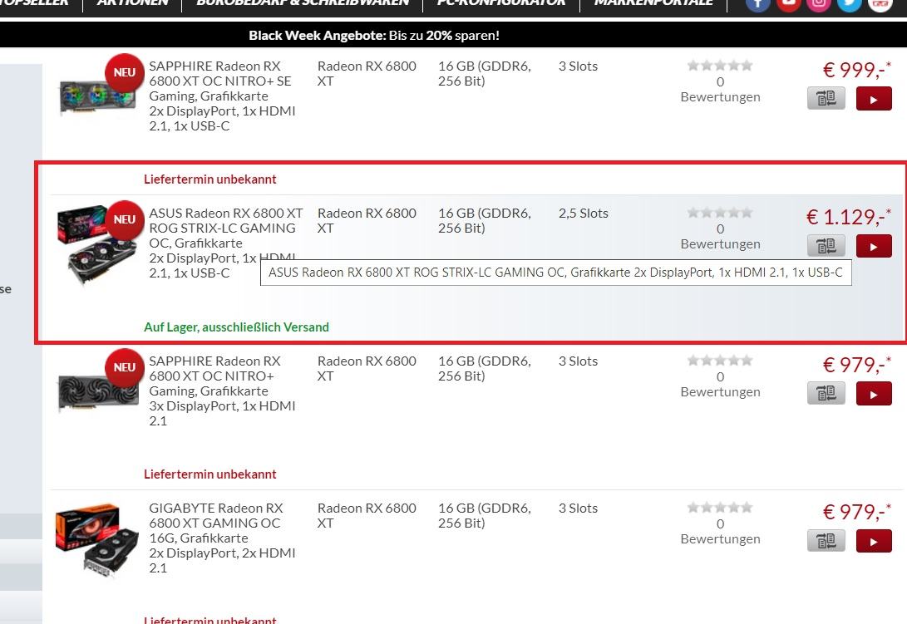This screenshot has height=624, width=907.
Task: Click red arrow button for GIGABYTE GAMING OC
Action: [874, 541]
